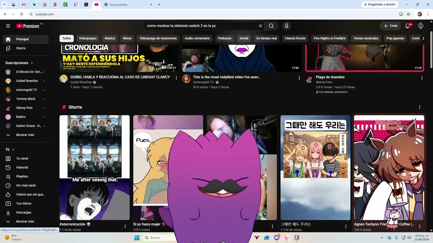Go back in Chrome
433x243 pixels.
5,14
